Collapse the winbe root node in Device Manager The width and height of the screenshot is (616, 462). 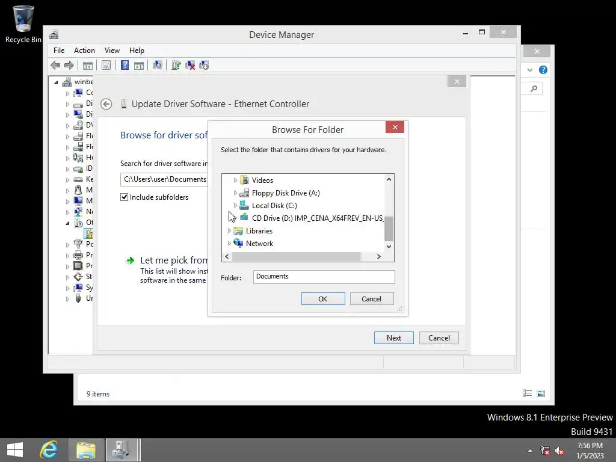pos(56,82)
